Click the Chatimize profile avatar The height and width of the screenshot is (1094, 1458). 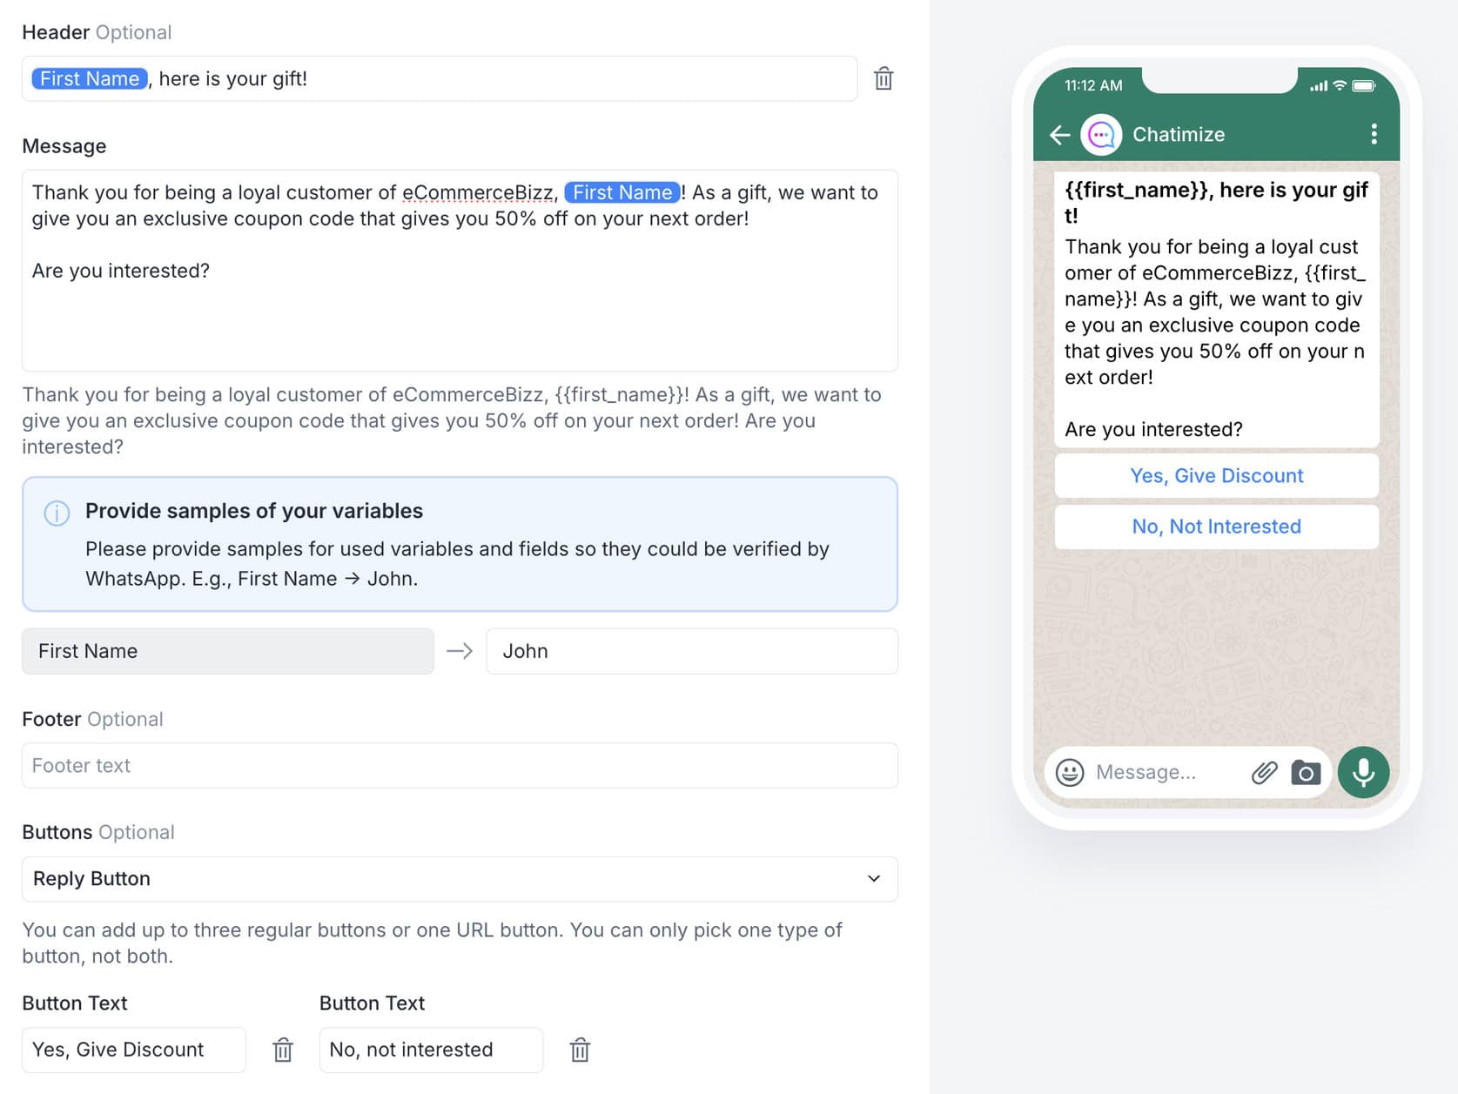point(1101,135)
